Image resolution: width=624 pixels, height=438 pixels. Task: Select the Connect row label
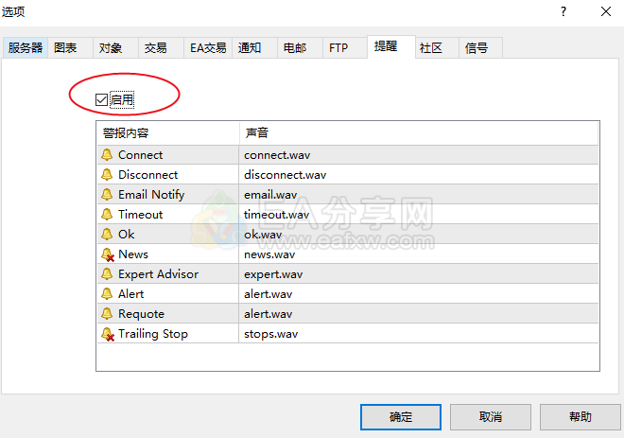click(140, 154)
